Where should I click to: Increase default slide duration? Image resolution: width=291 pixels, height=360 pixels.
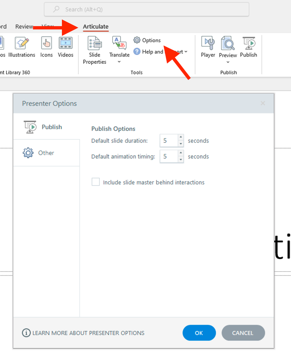point(181,137)
